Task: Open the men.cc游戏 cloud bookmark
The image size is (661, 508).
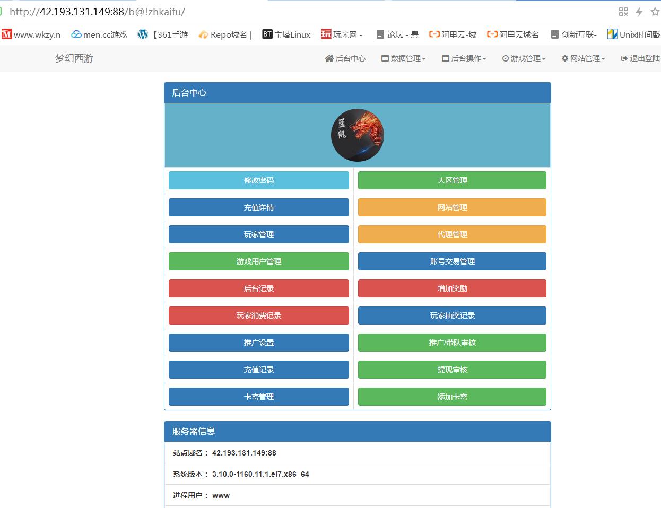Action: click(x=99, y=34)
